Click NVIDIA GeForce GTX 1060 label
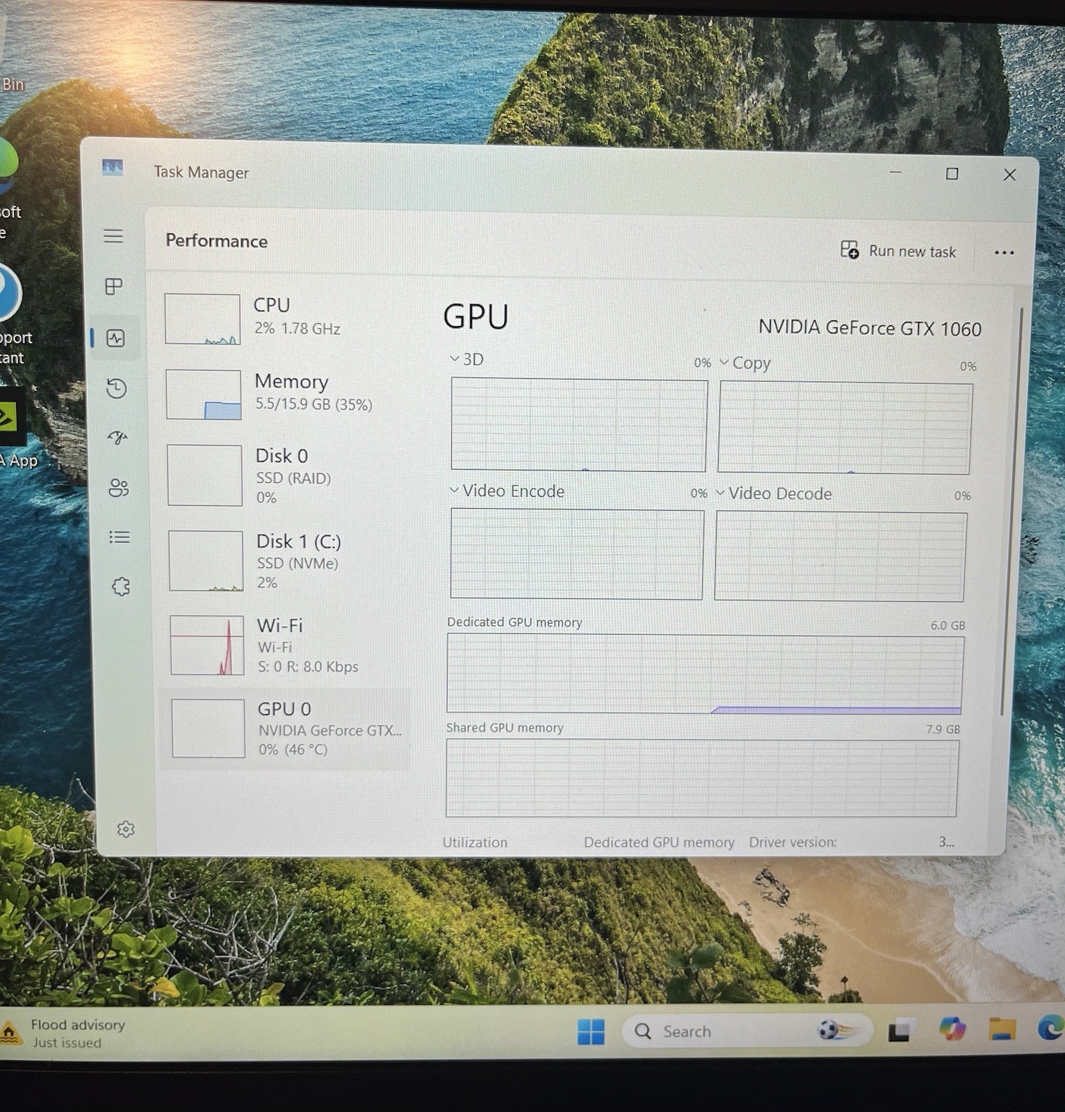 870,328
